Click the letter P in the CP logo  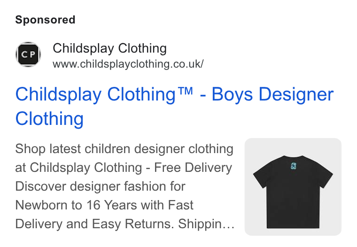click(x=32, y=54)
